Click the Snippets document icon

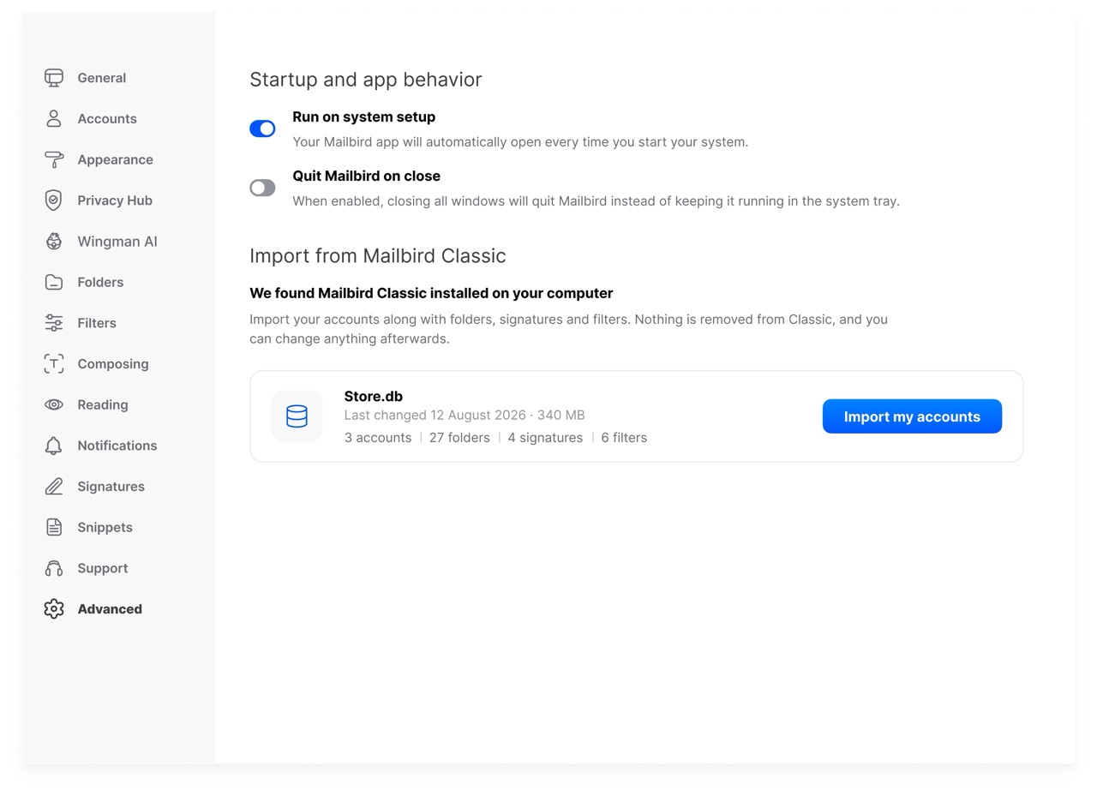(x=54, y=527)
